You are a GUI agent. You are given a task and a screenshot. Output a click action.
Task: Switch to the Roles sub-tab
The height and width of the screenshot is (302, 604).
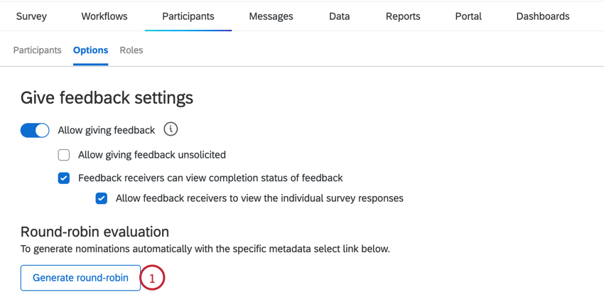click(131, 50)
